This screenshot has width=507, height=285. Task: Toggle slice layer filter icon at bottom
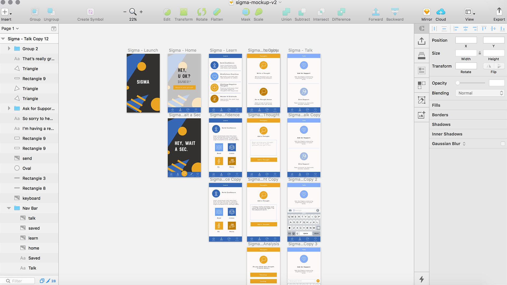48,281
